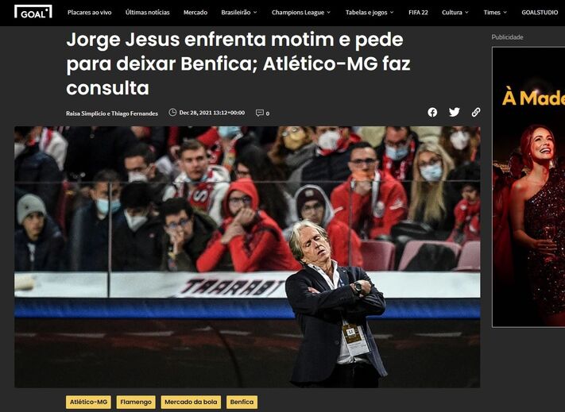Open the Tabelas e jogos dropdown

pyautogui.click(x=370, y=12)
